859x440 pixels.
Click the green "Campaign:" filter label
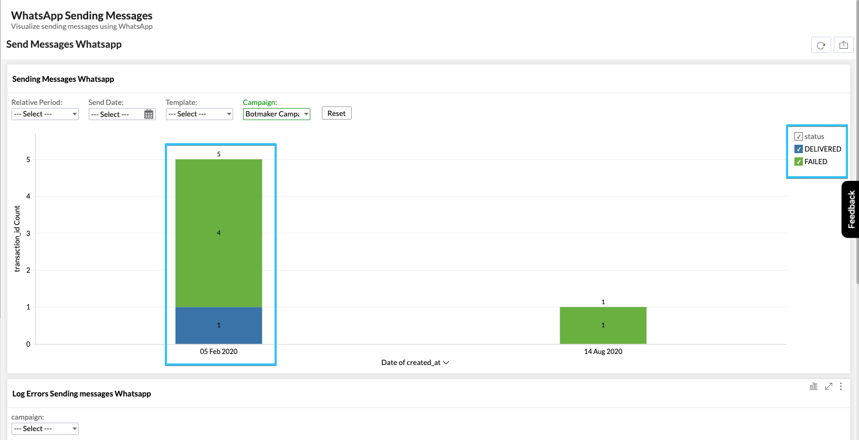coord(260,102)
